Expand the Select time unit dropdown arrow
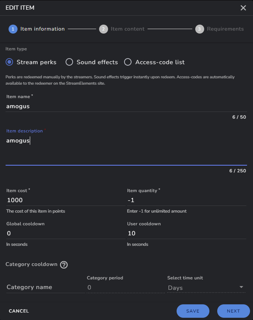 click(x=241, y=287)
